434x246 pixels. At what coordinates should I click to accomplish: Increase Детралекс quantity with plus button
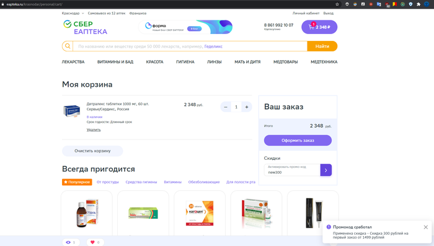coord(247,107)
